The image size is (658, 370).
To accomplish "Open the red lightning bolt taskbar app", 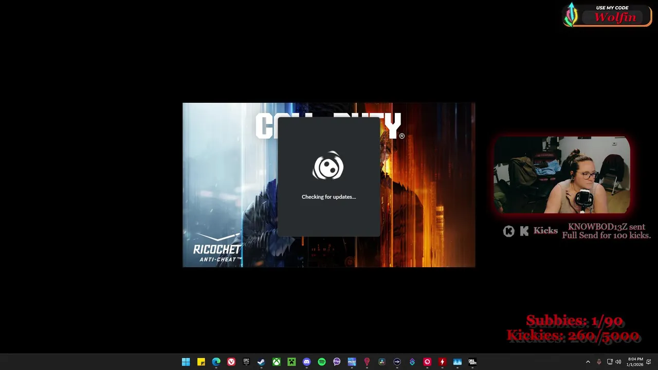I will pyautogui.click(x=442, y=362).
